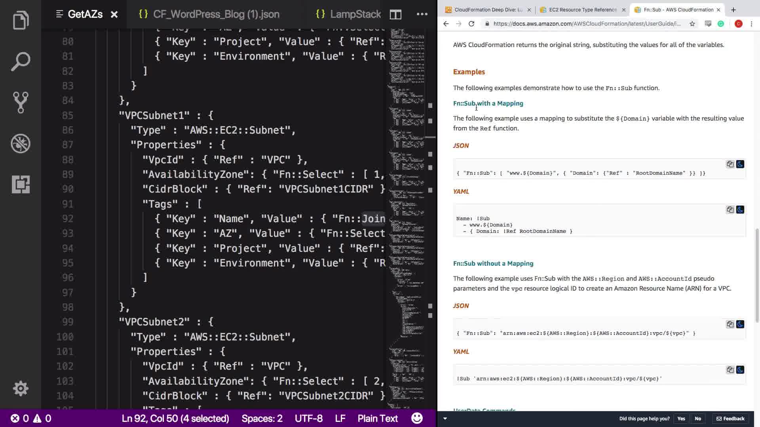Answer Yes to page helpfulness question

681,418
